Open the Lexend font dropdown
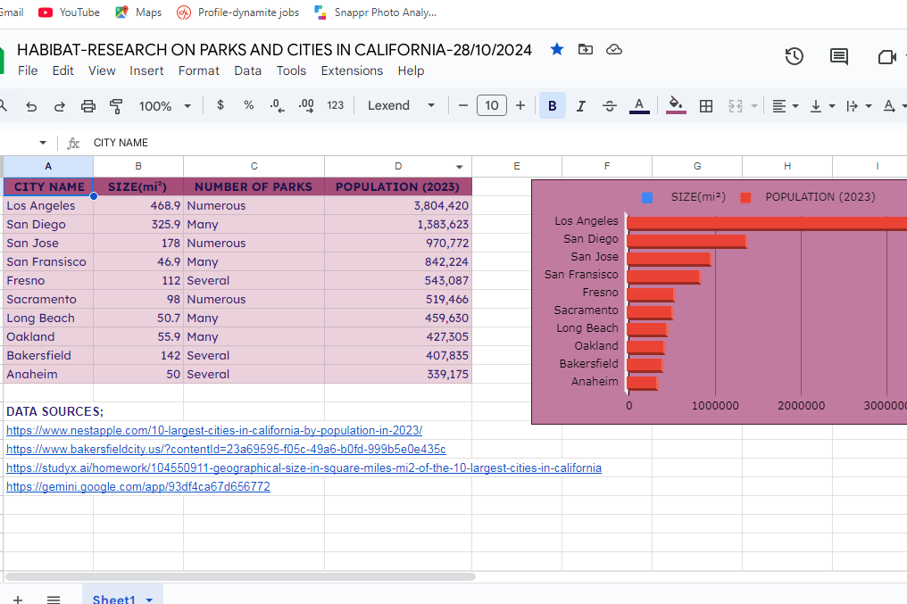The image size is (907, 604). pyautogui.click(x=401, y=106)
